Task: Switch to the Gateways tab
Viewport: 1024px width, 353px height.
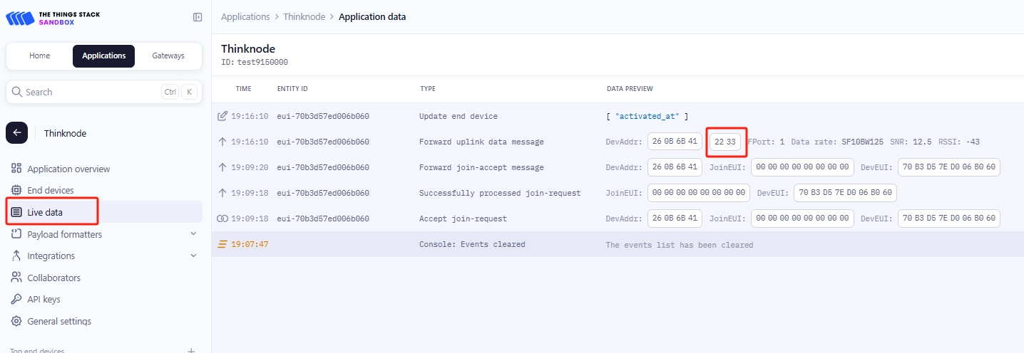Action: [x=168, y=56]
